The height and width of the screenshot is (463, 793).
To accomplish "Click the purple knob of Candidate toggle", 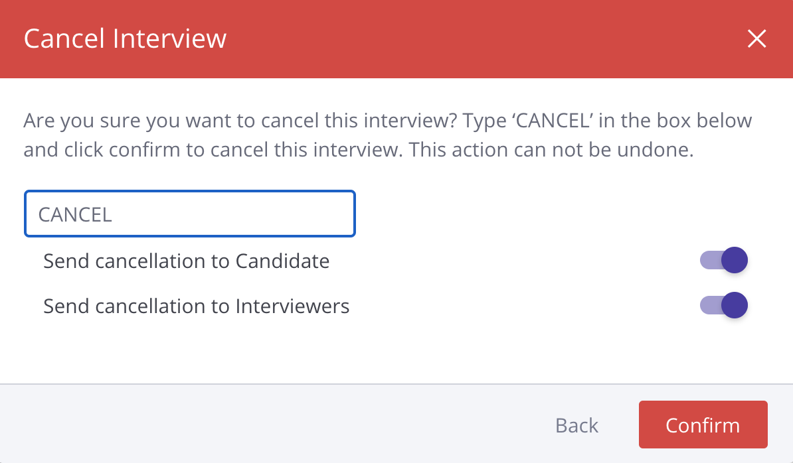I will [x=735, y=261].
